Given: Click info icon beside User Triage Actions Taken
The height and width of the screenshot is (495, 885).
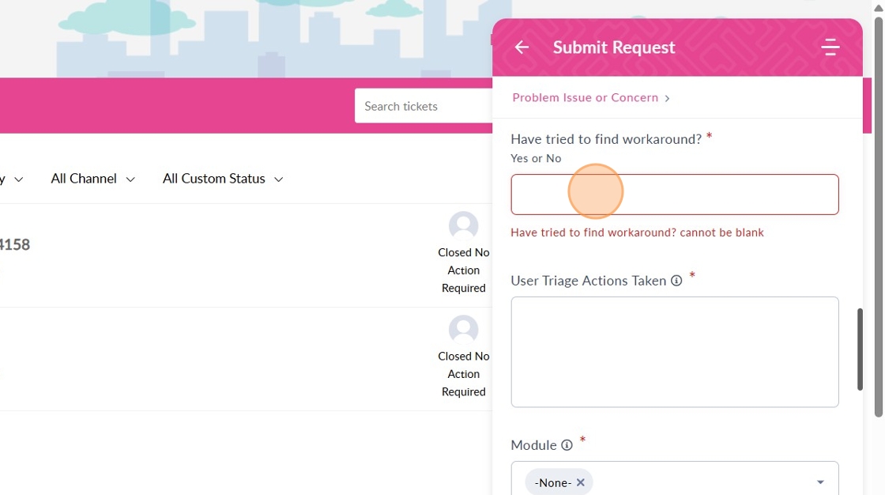Looking at the screenshot, I should (x=676, y=281).
